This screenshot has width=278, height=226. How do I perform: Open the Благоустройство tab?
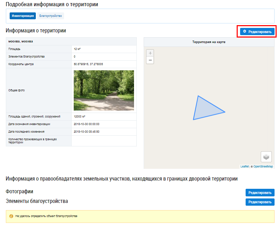51,16
